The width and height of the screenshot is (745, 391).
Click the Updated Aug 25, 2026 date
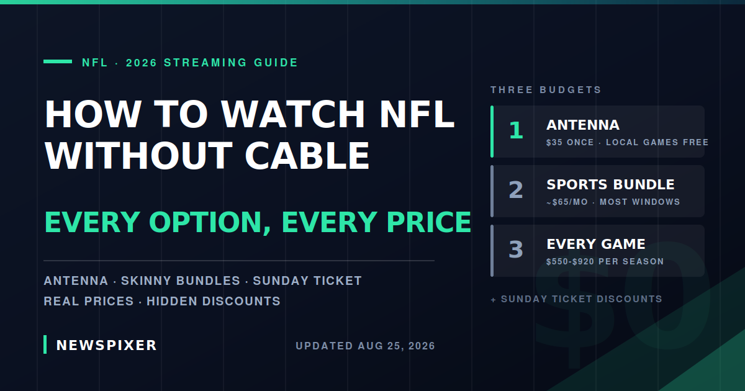(x=366, y=346)
